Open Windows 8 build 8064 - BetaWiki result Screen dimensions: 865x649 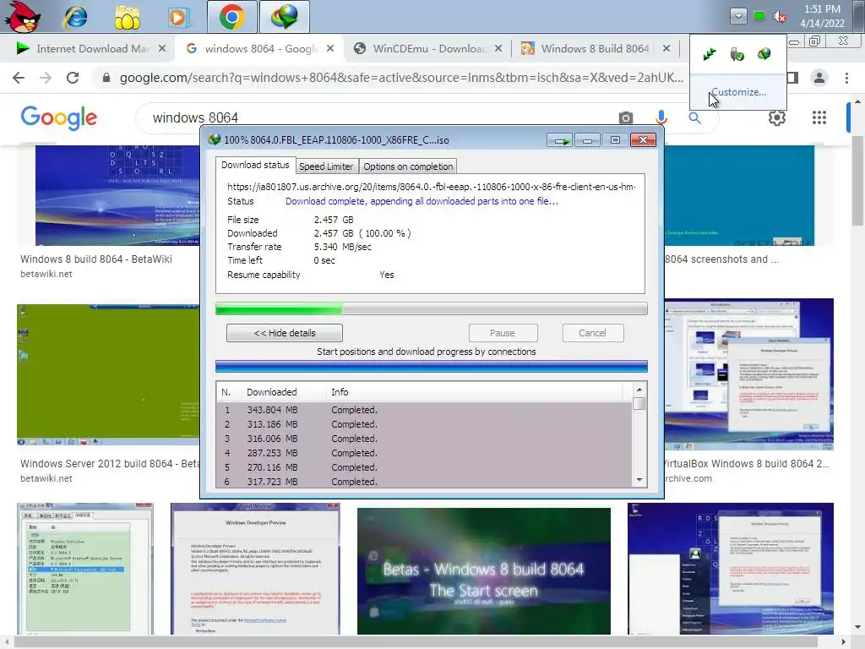tap(96, 259)
